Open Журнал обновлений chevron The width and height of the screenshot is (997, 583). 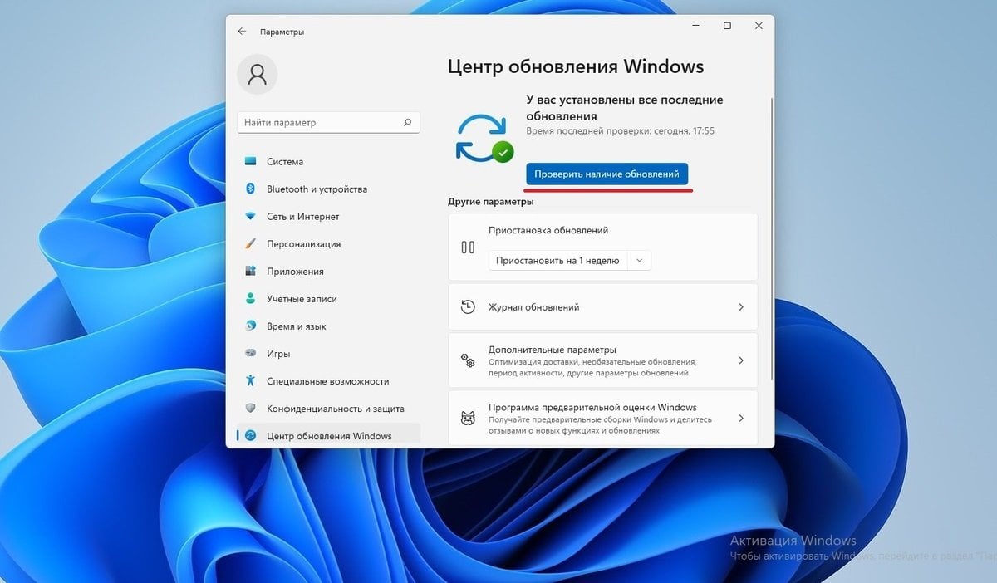[741, 307]
